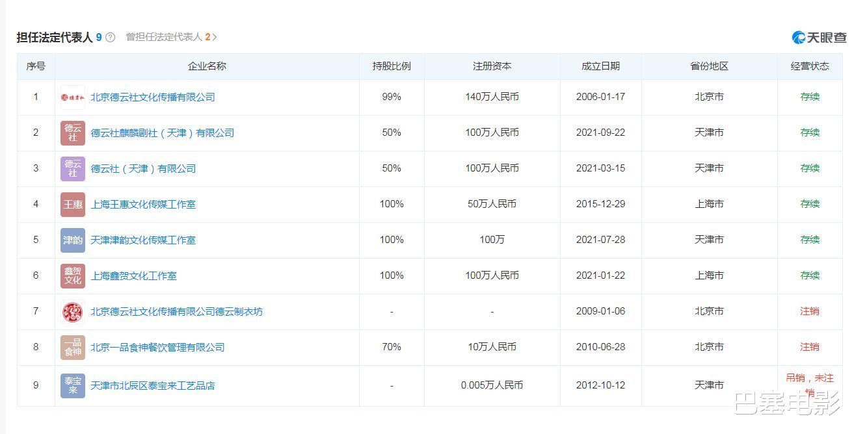Image resolution: width=854 pixels, height=434 pixels.
Task: Click the 2021-03-15 founding date
Action: (x=601, y=168)
